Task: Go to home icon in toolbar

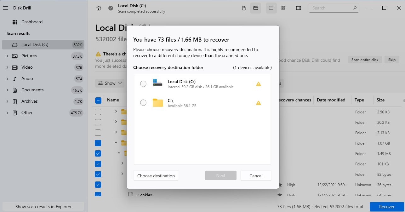Action: (99, 8)
